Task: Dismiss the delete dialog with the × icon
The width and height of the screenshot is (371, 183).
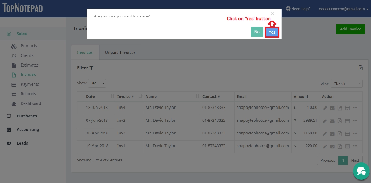Action: tap(272, 13)
